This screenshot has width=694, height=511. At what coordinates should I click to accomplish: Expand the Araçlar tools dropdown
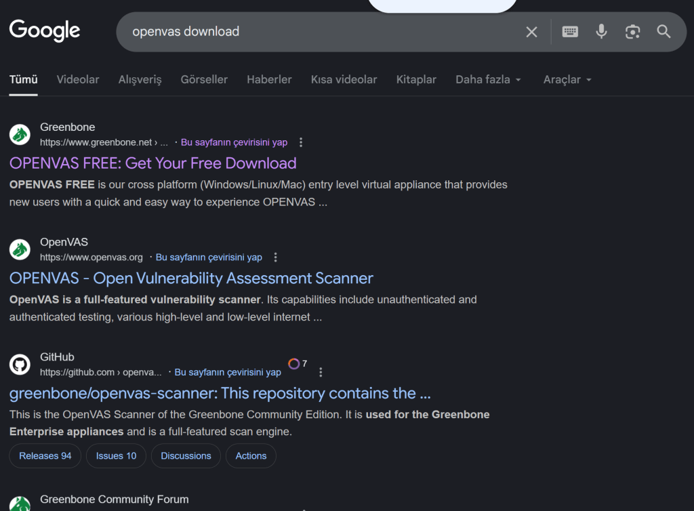[x=567, y=79]
